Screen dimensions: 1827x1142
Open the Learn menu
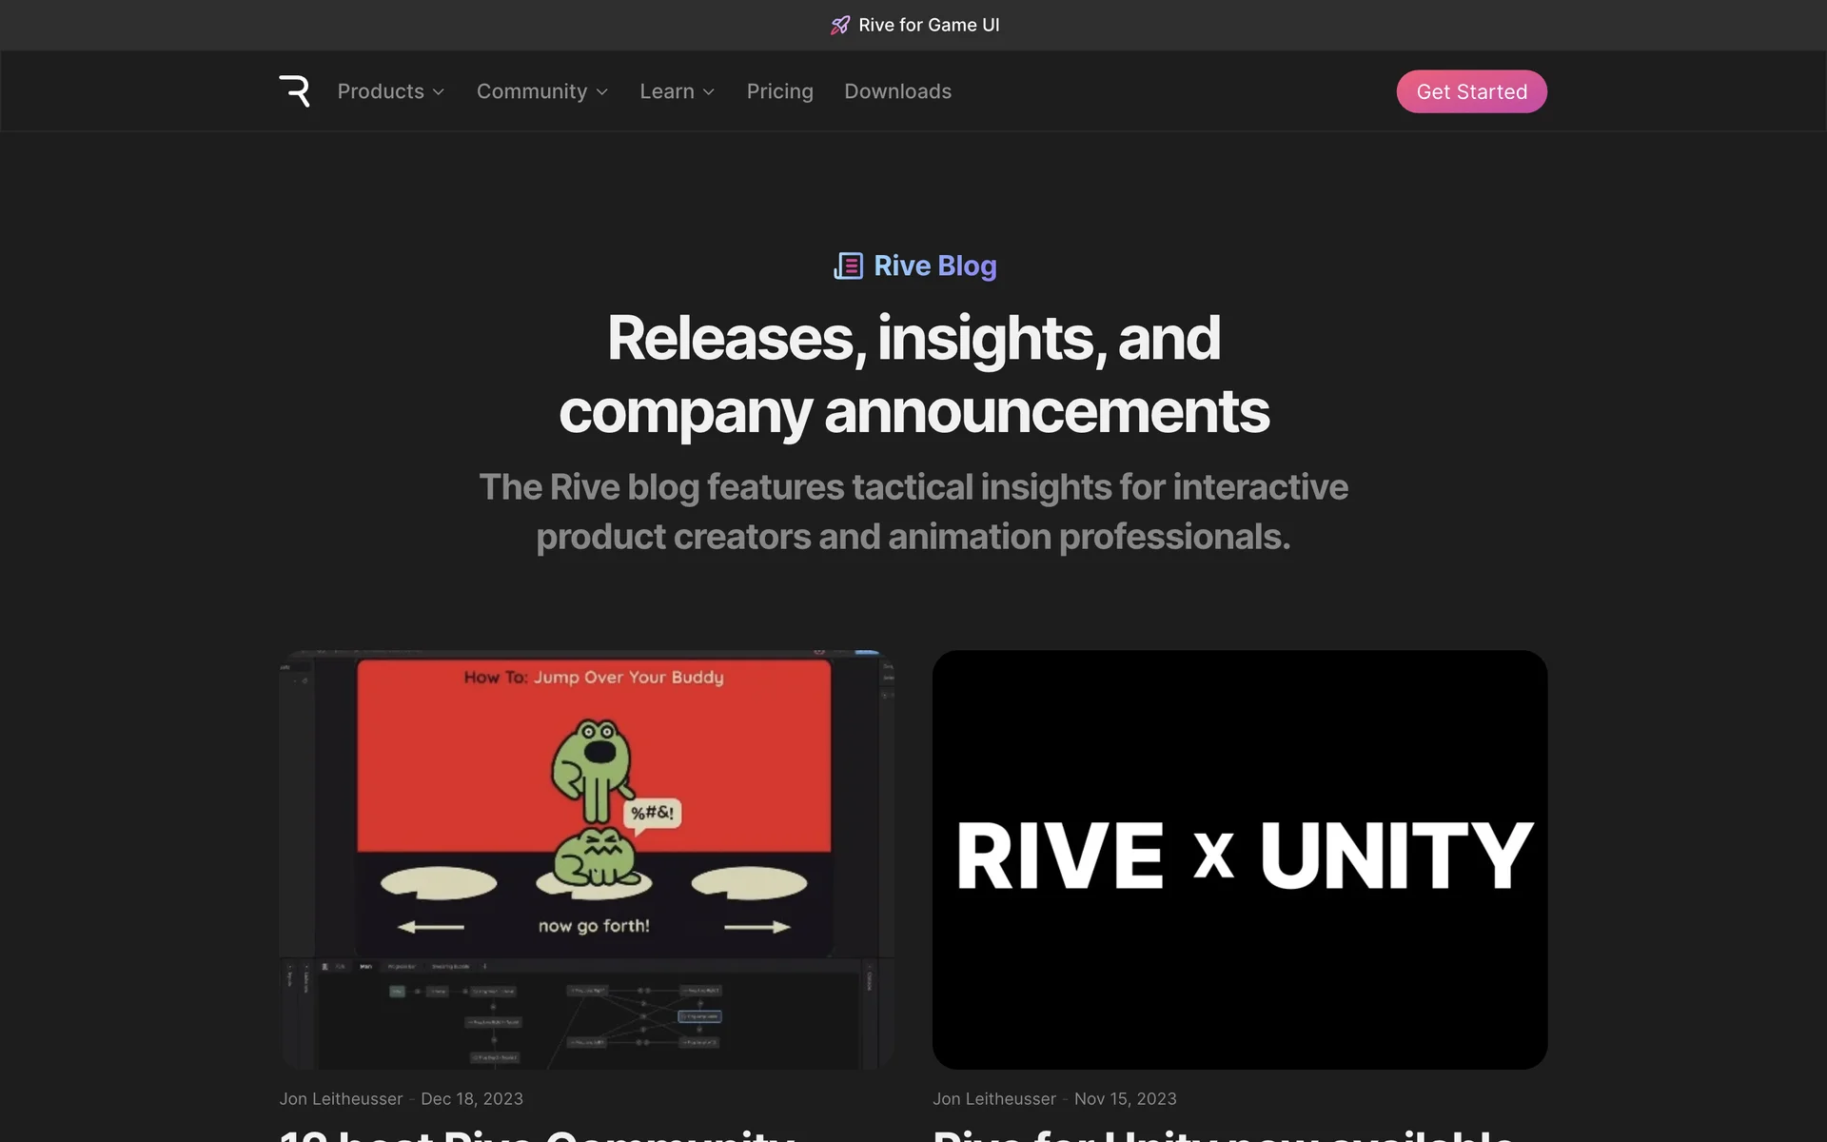click(666, 91)
